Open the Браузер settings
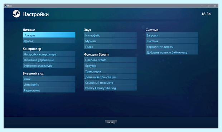The width and height of the screenshot is (222, 132). click(x=110, y=65)
